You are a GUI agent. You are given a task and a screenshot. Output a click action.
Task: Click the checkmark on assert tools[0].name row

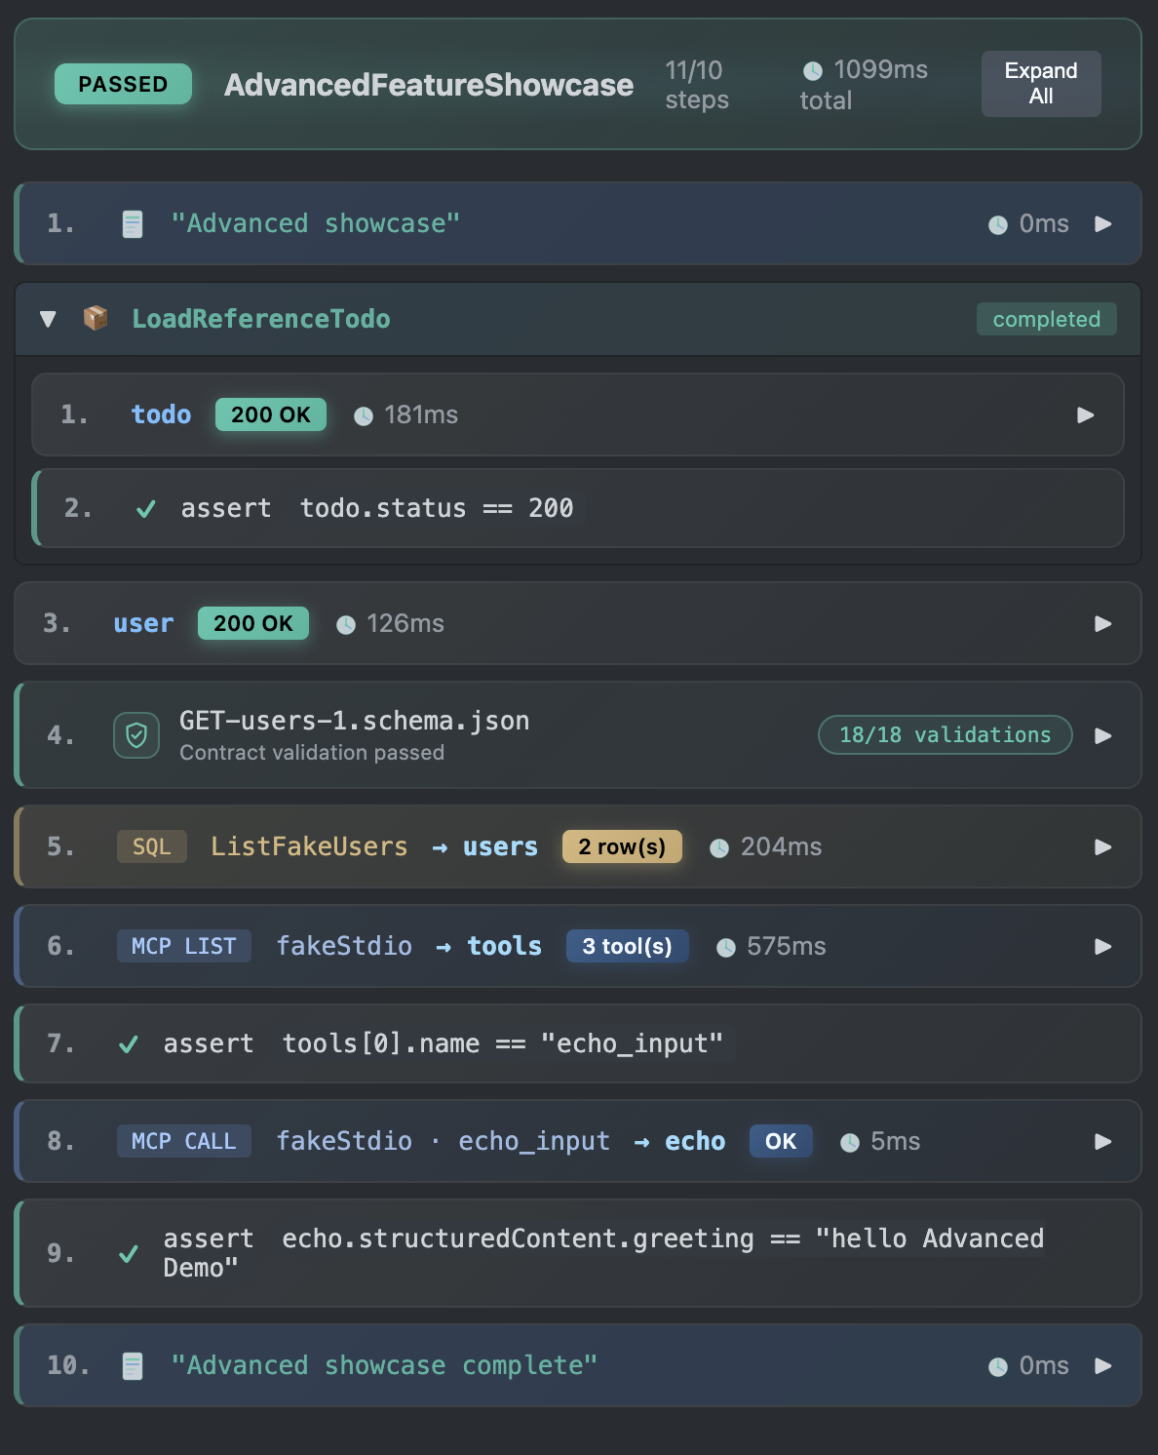128,1044
